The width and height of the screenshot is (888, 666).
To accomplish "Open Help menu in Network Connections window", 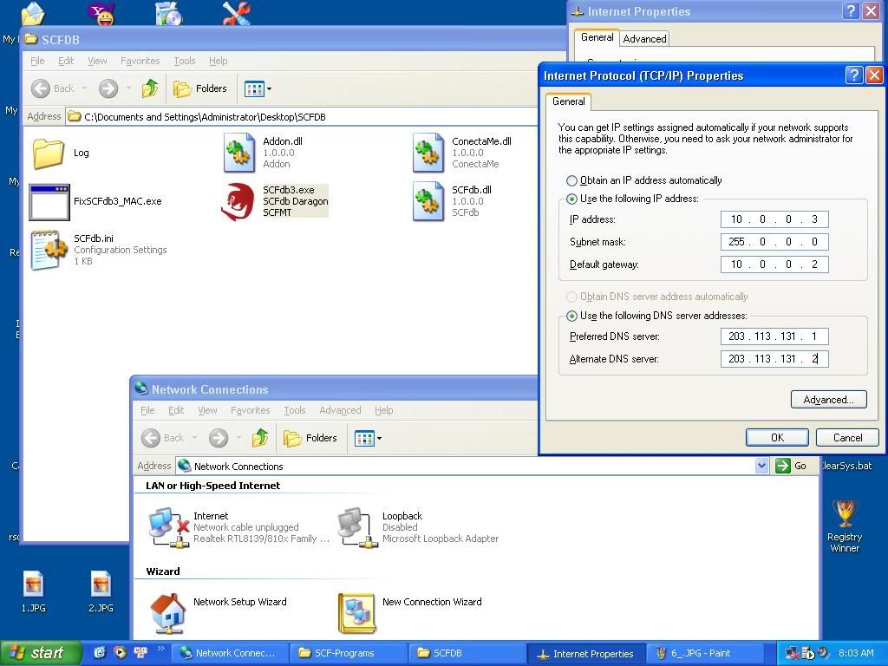I will point(383,410).
